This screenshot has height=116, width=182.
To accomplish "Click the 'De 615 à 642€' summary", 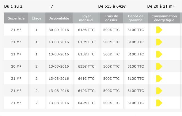I will (112, 6).
